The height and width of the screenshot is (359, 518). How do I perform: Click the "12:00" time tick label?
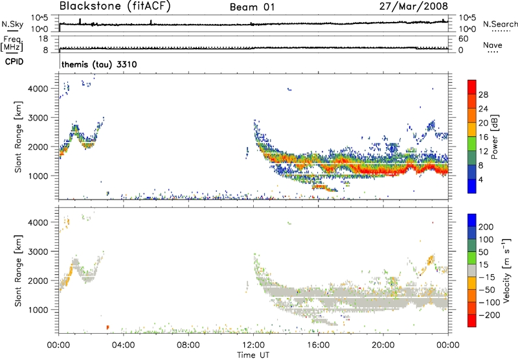pyautogui.click(x=253, y=345)
